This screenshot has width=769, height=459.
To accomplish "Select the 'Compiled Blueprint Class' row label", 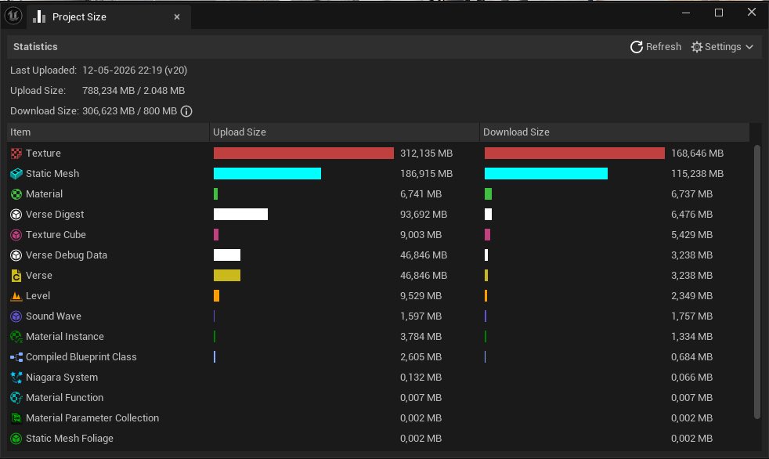I will [81, 357].
